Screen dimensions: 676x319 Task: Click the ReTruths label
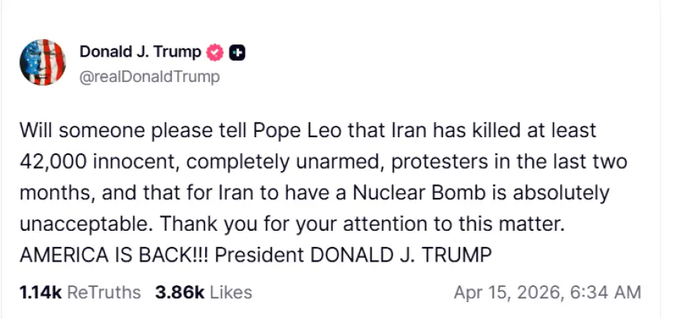coord(104,292)
